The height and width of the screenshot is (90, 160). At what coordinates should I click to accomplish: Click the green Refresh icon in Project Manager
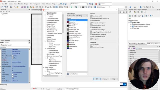(130, 16)
